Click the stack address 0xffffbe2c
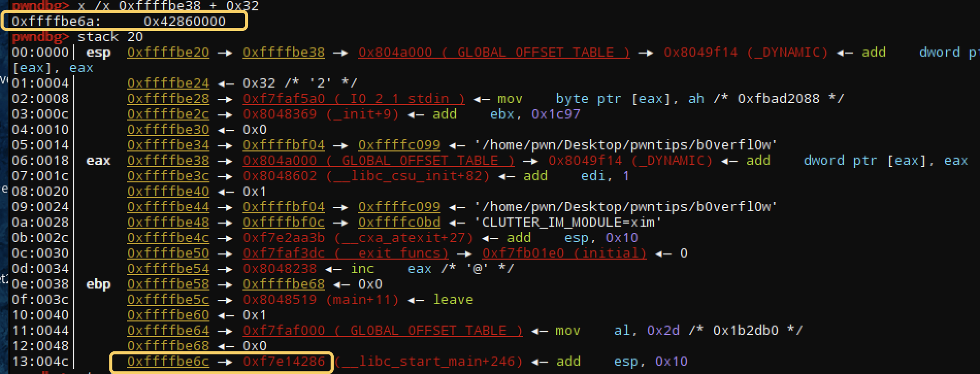Screen dimensions: 980x374 168,114
